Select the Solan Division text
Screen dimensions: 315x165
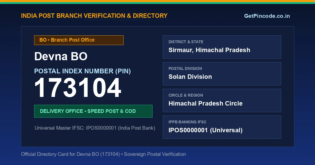click(190, 77)
